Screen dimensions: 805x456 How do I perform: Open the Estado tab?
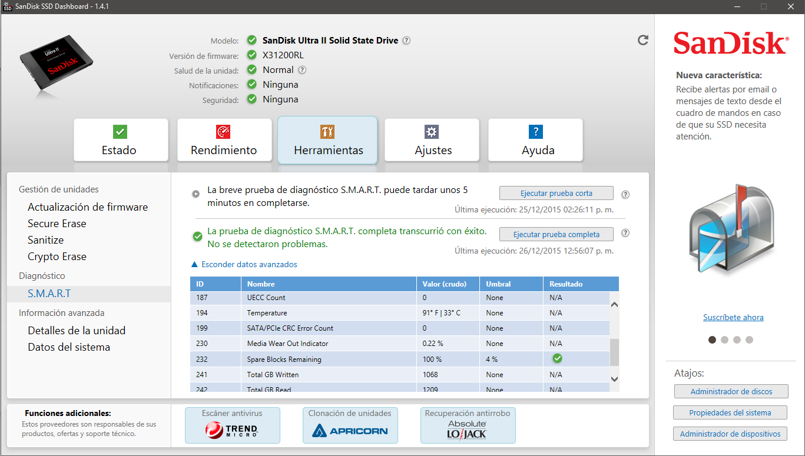121,140
